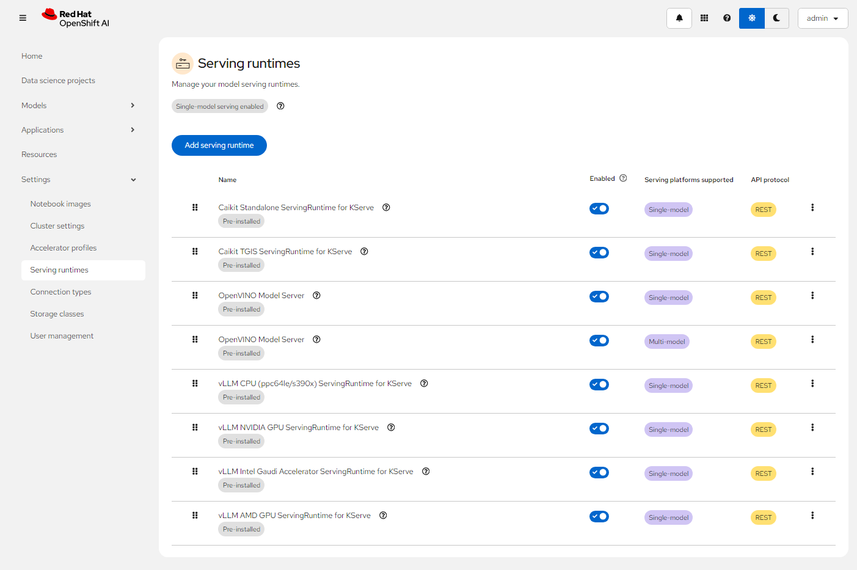The width and height of the screenshot is (857, 570).
Task: Grab drag handle of vLLM NVIDIA GPU row
Action: [195, 427]
